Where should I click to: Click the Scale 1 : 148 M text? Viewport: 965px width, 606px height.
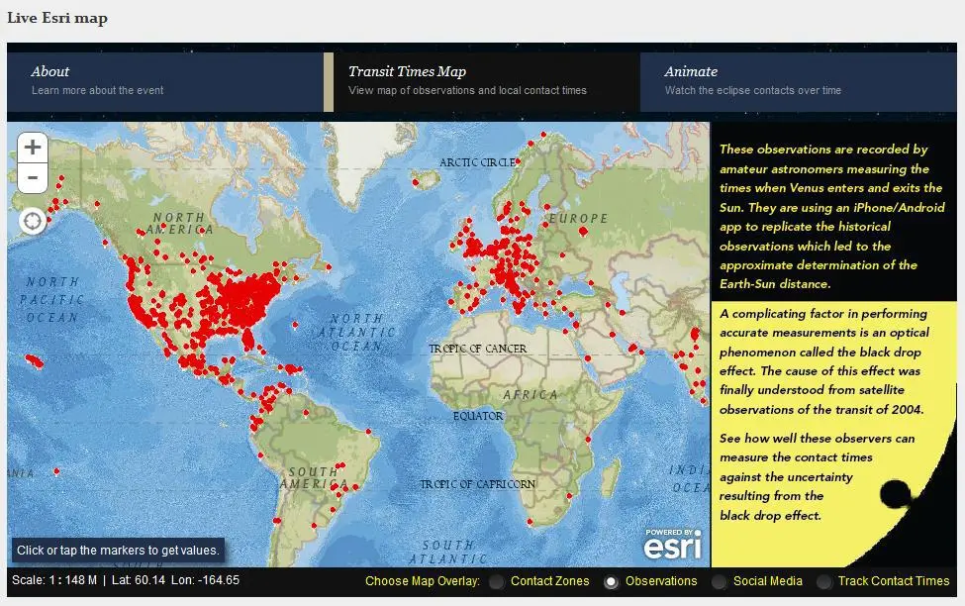pyautogui.click(x=54, y=580)
